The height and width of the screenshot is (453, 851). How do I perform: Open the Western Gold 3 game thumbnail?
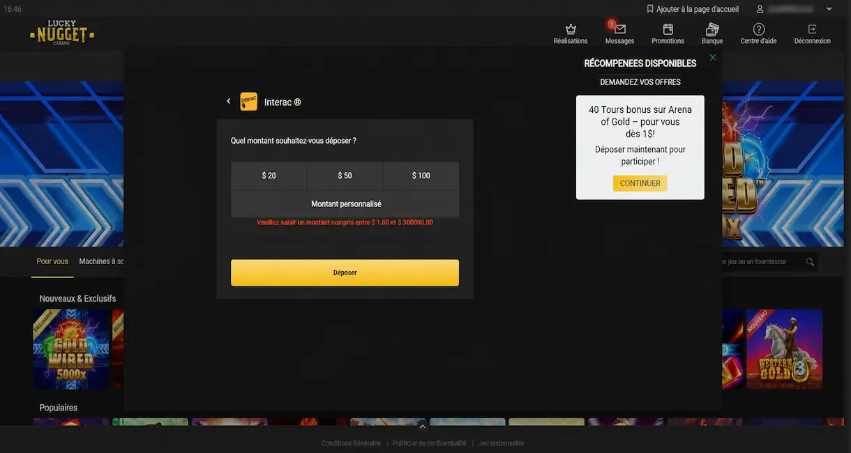pos(784,349)
